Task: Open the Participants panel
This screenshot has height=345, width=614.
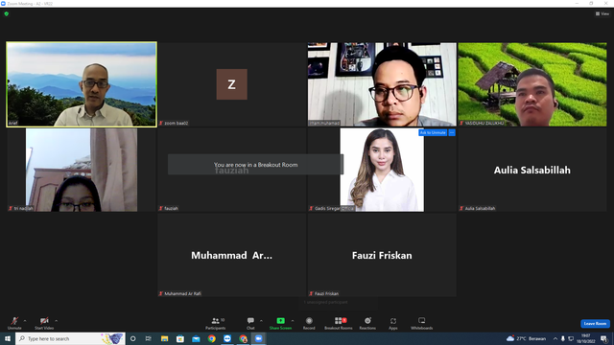Action: (215, 323)
